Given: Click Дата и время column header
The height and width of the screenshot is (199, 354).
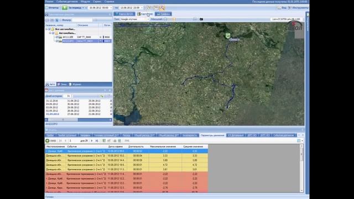Looking at the screenshot, I should click(116, 146).
